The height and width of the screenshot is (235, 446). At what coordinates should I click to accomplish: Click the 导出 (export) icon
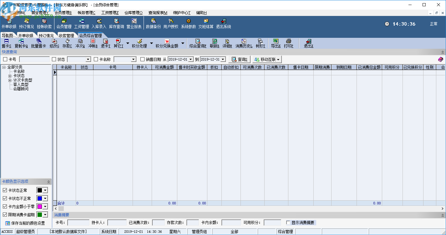point(276,43)
